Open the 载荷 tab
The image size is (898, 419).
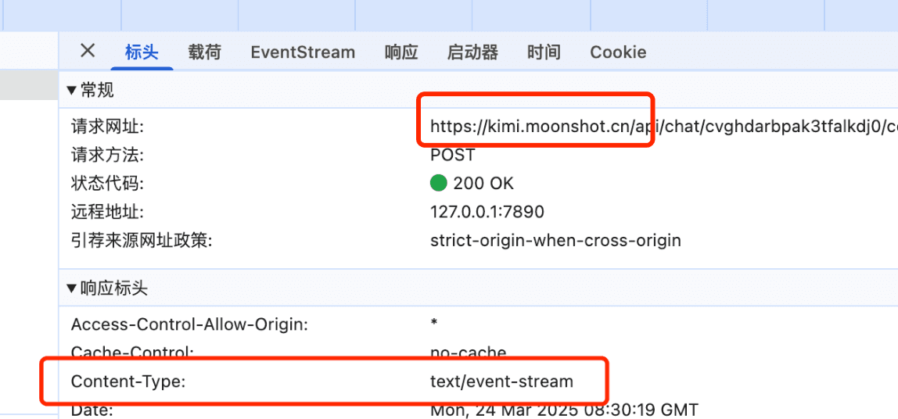(x=204, y=52)
